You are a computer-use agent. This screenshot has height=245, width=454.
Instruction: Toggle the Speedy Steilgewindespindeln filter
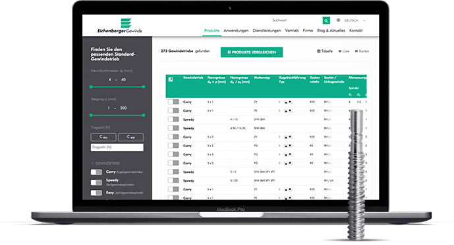96,183
